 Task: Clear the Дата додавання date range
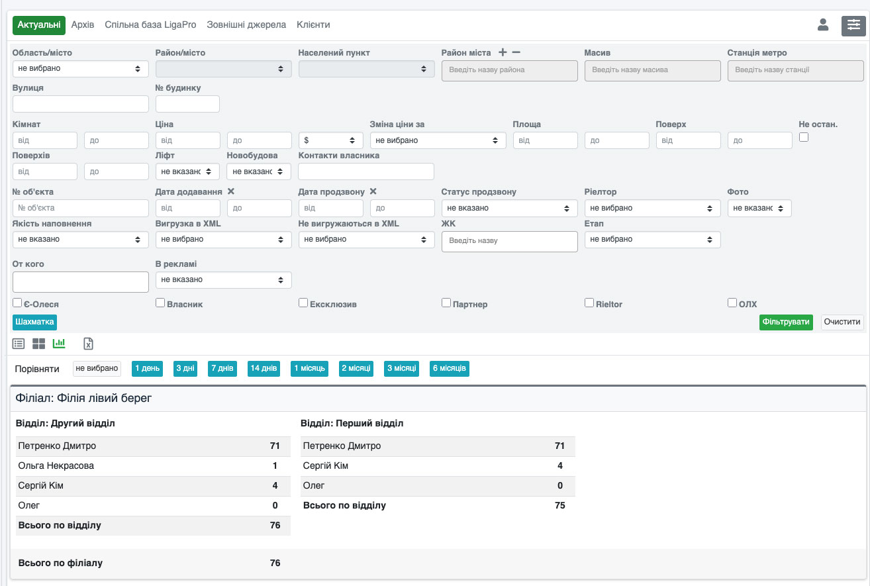coord(231,191)
